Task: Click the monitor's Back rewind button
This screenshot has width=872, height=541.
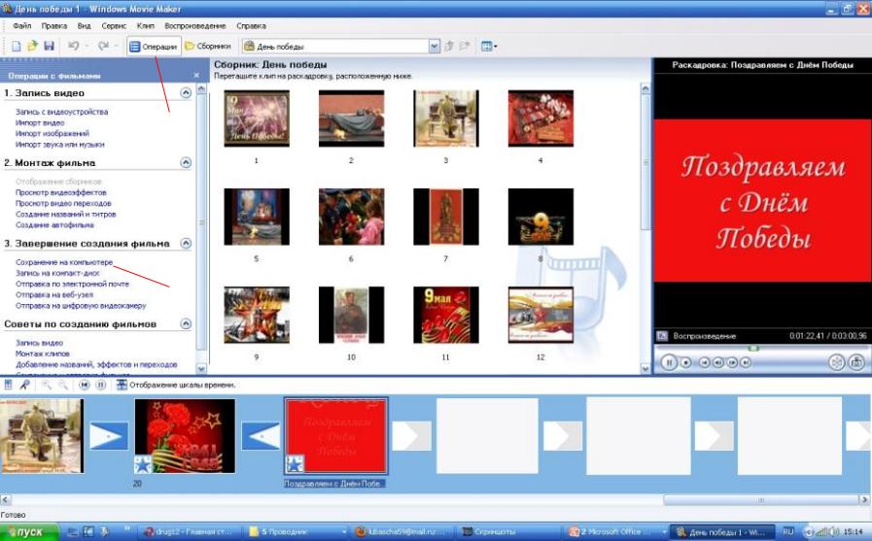Action: [704, 362]
